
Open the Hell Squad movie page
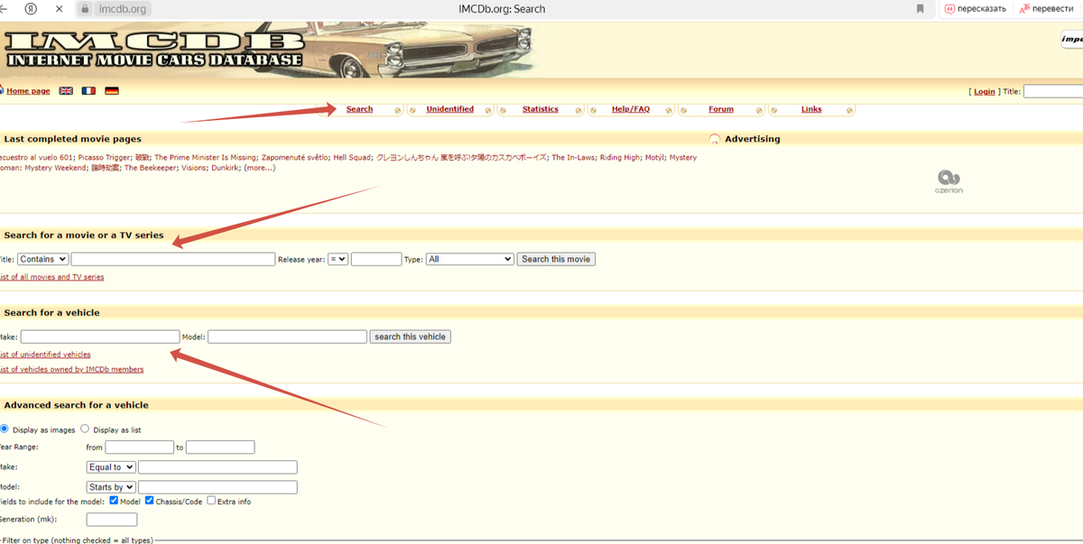[352, 157]
